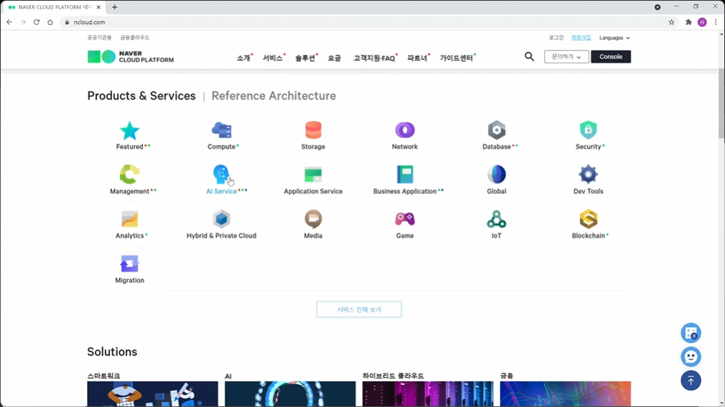The image size is (725, 407).
Task: Follow the 회원가입 link
Action: pyautogui.click(x=581, y=38)
